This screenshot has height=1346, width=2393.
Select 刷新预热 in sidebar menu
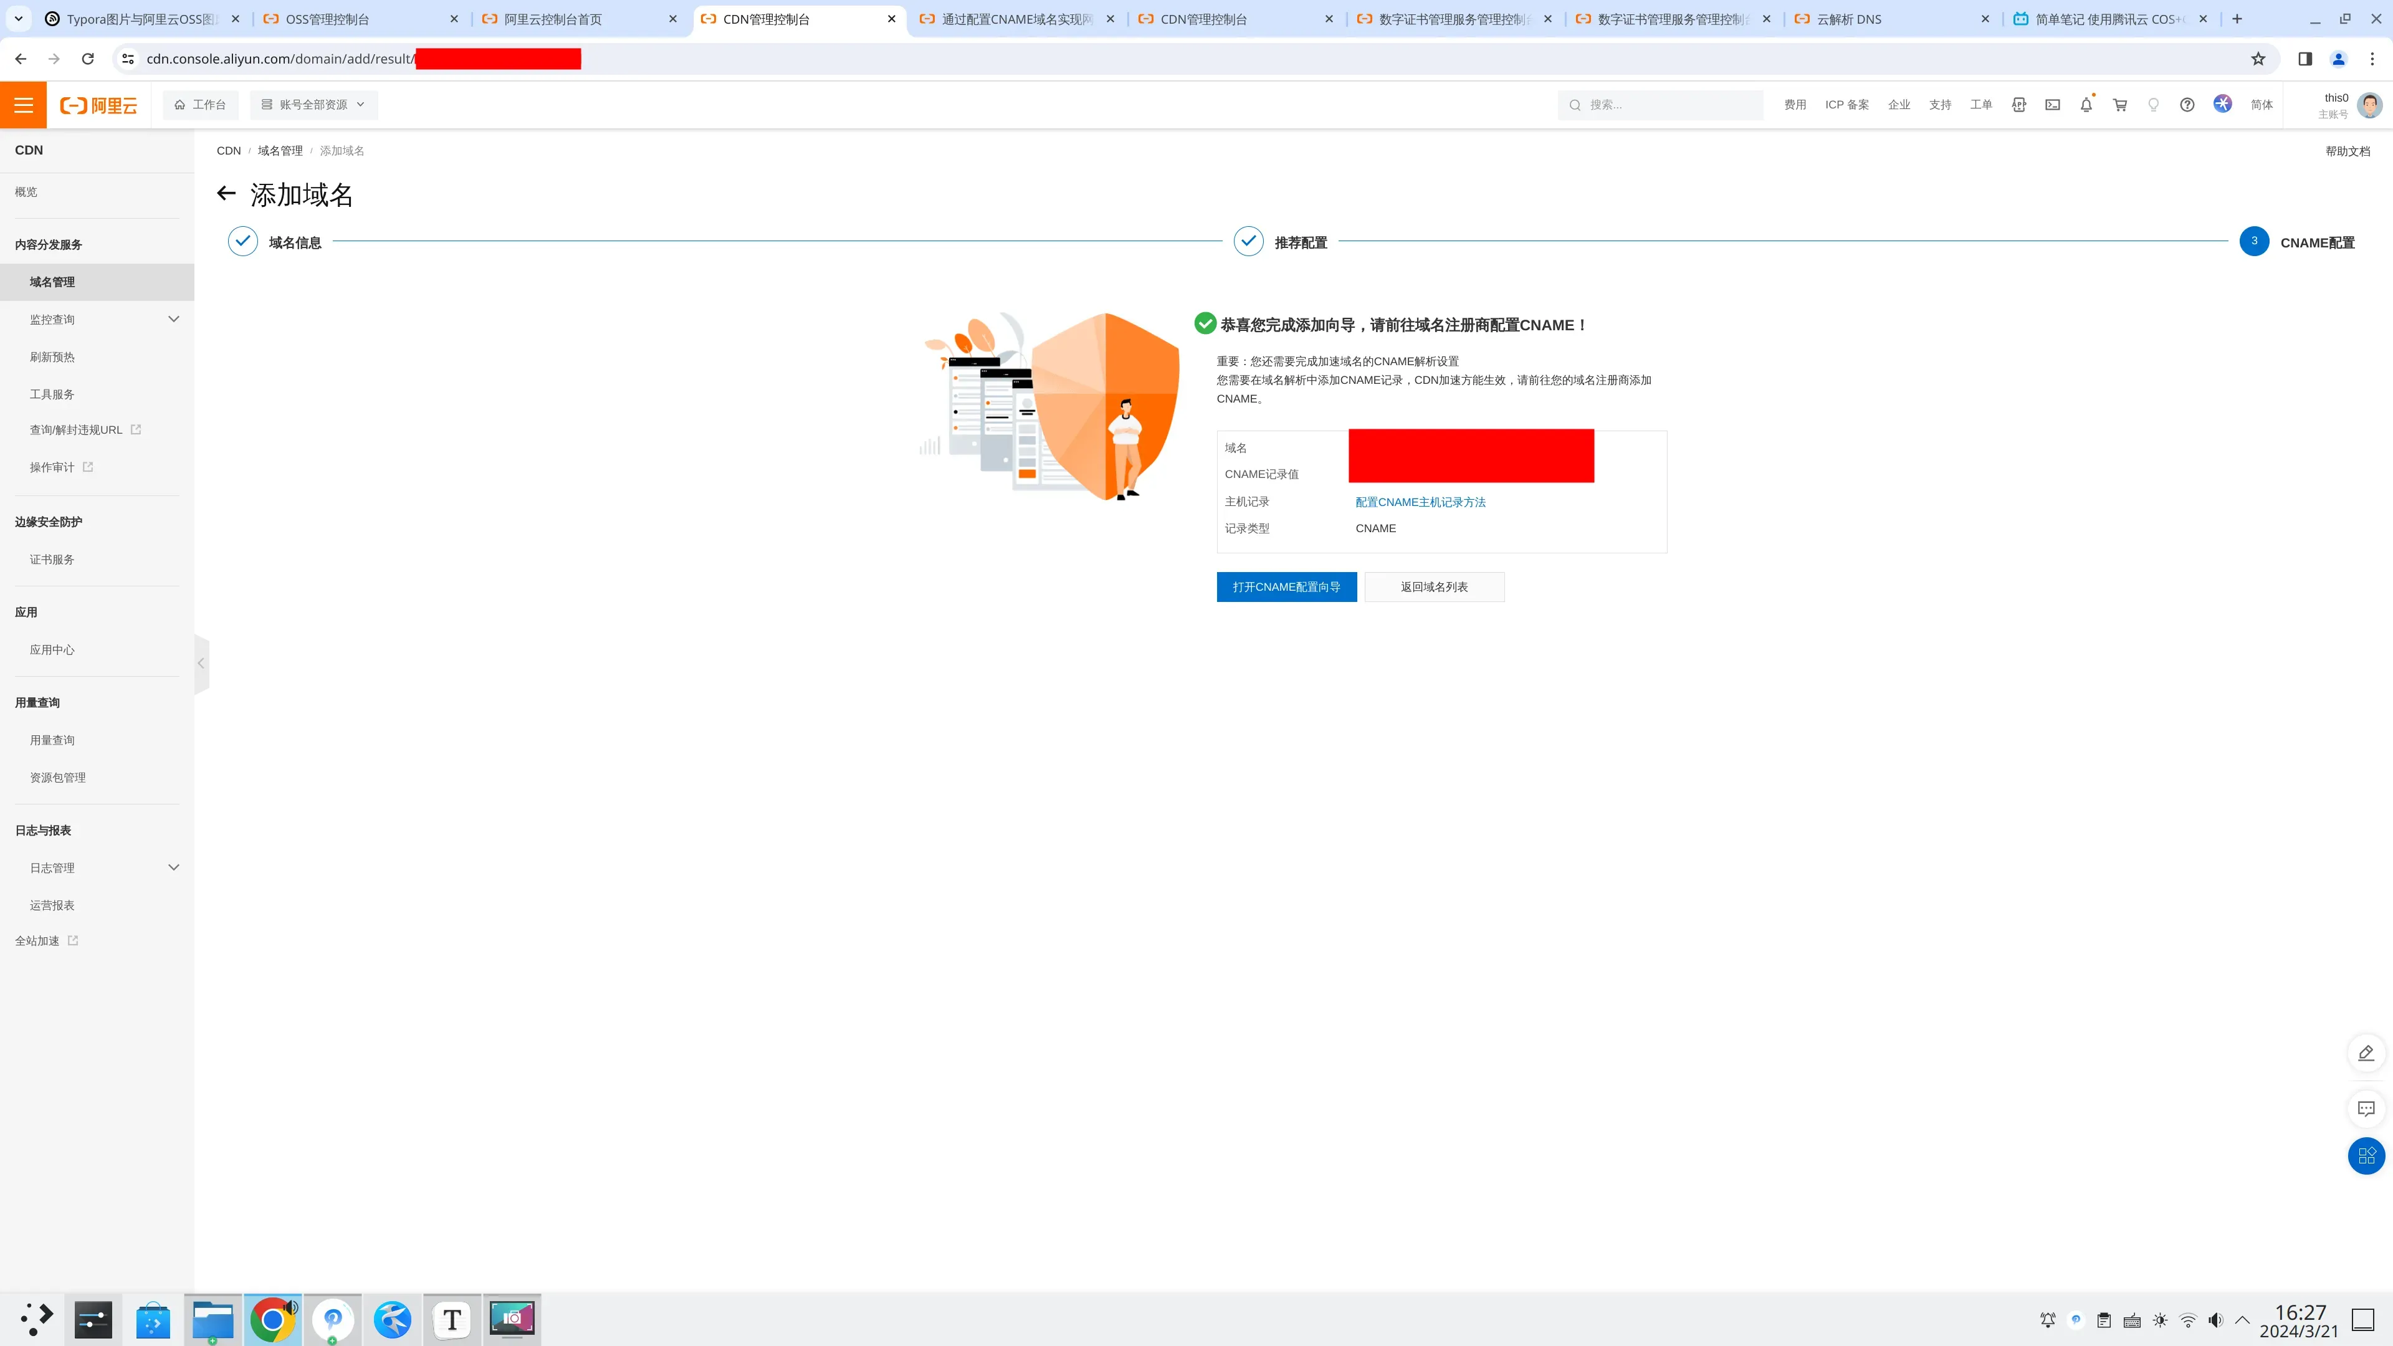tap(52, 356)
